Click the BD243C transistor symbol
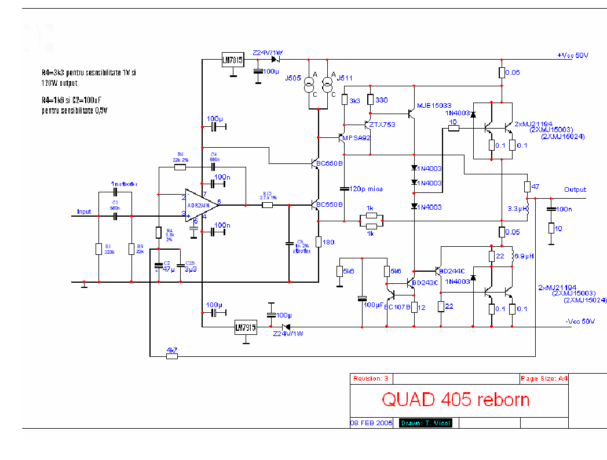The image size is (607, 460). pyautogui.click(x=411, y=283)
